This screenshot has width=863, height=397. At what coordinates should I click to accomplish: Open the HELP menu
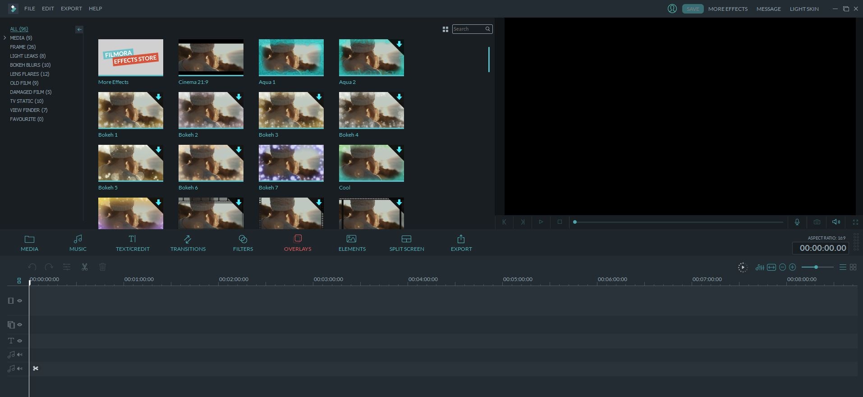click(x=95, y=9)
